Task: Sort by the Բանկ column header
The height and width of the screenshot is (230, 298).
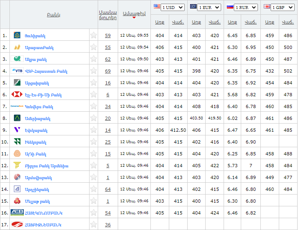Action: [54, 15]
